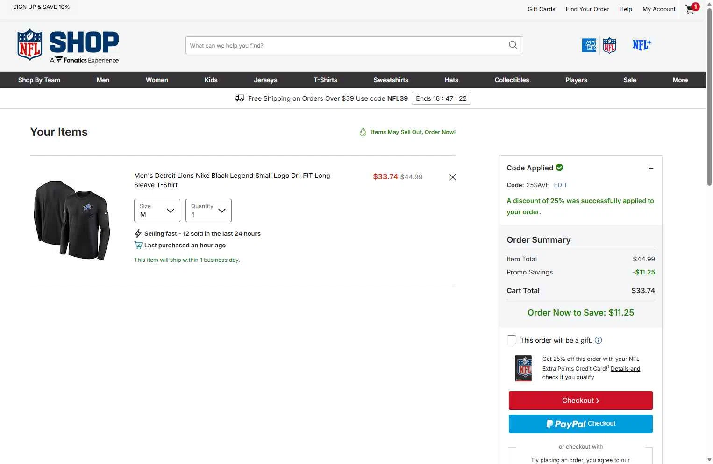Click Sign Up & Save 10% link
The height and width of the screenshot is (464, 713).
[x=41, y=7]
